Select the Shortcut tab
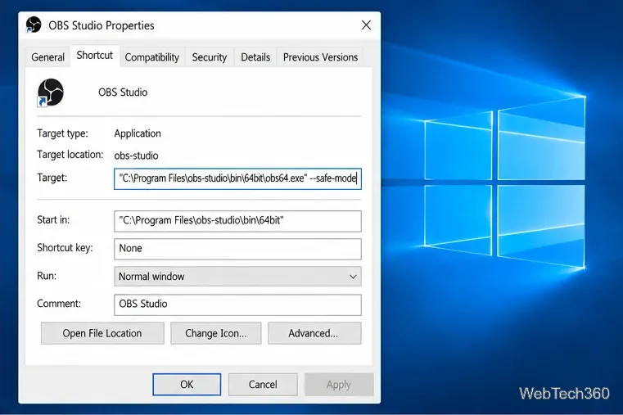 [x=95, y=56]
